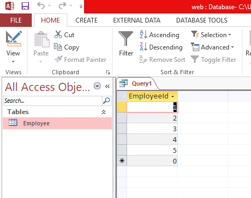Screen dimensions: 251x198
Task: Select the Employee table
Action: tap(57, 123)
